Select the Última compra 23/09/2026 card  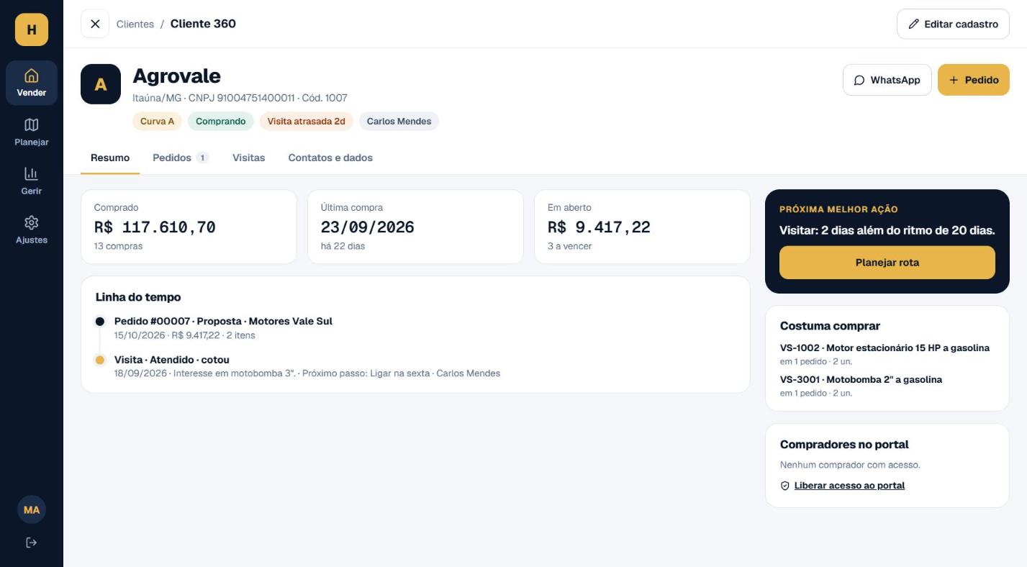click(x=415, y=227)
